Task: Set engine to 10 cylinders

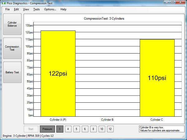Action: (x=102, y=129)
